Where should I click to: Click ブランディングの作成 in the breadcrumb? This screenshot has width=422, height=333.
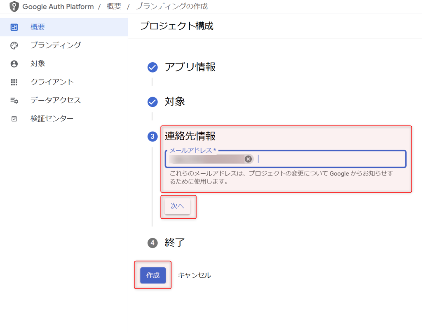coord(173,7)
